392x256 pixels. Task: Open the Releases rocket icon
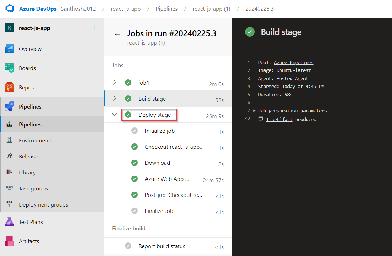tap(10, 156)
